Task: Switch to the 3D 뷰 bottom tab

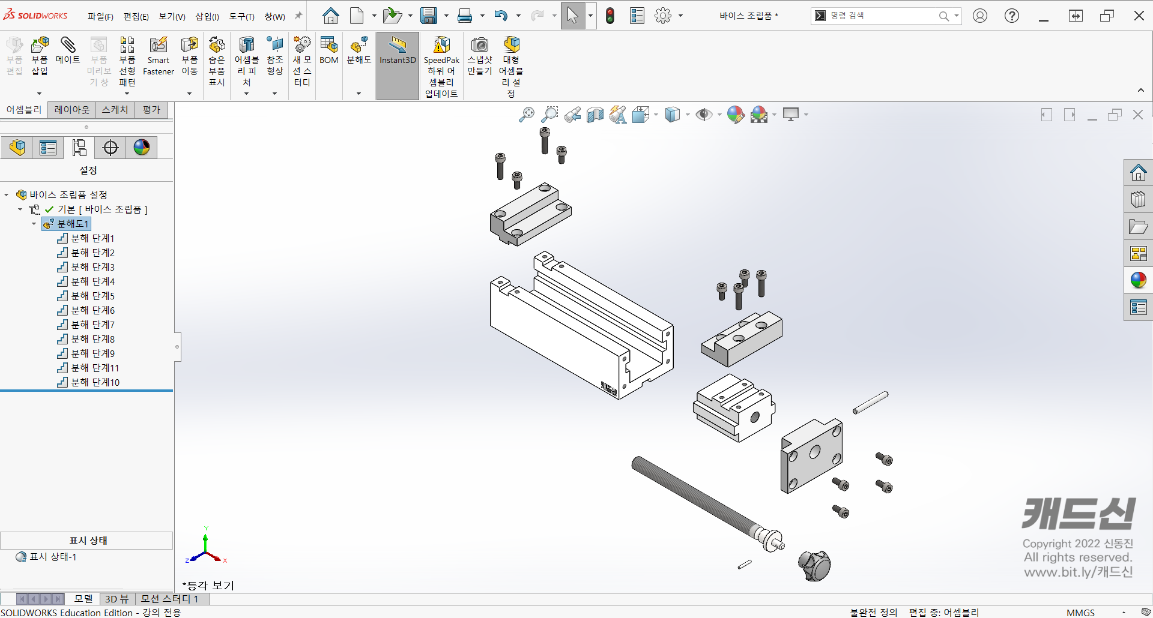Action: click(117, 599)
